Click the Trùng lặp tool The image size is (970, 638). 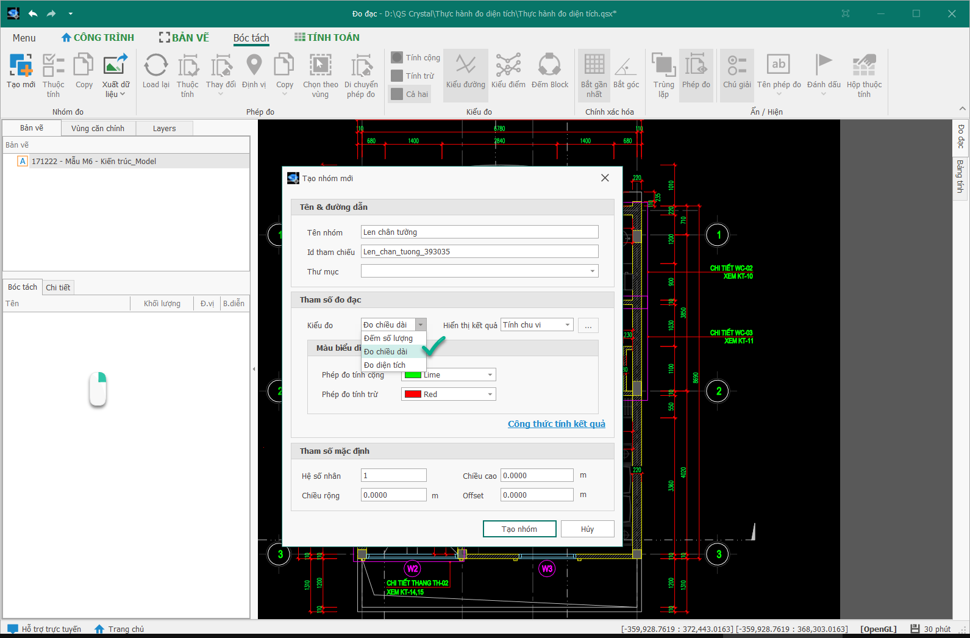pyautogui.click(x=663, y=75)
